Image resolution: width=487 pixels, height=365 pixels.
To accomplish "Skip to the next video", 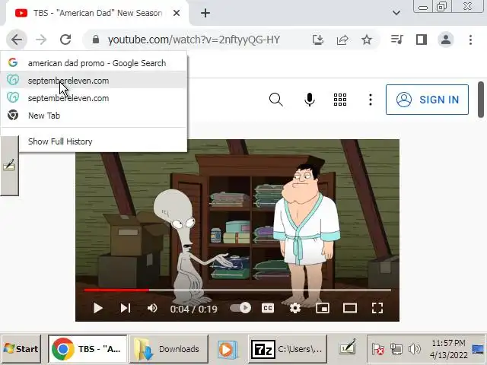I will click(x=125, y=308).
